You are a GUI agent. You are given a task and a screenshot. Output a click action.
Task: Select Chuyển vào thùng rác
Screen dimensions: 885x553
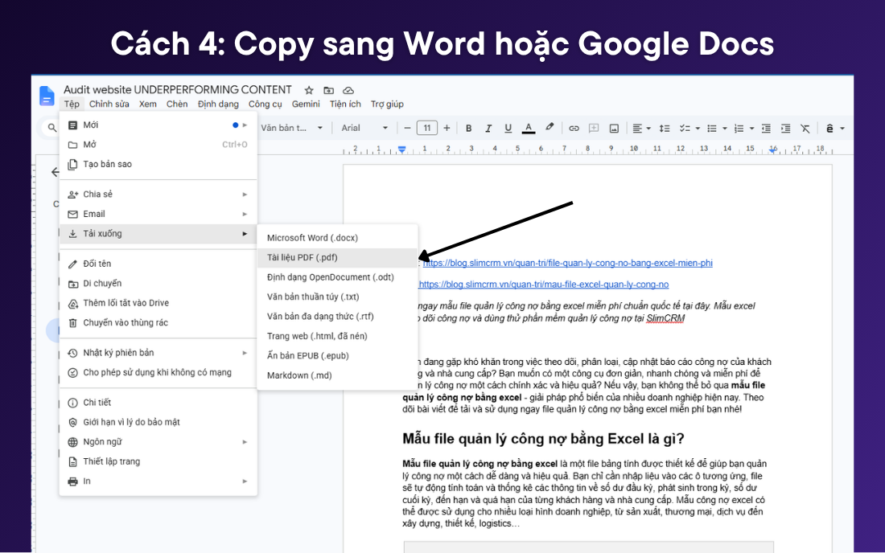coord(158,322)
